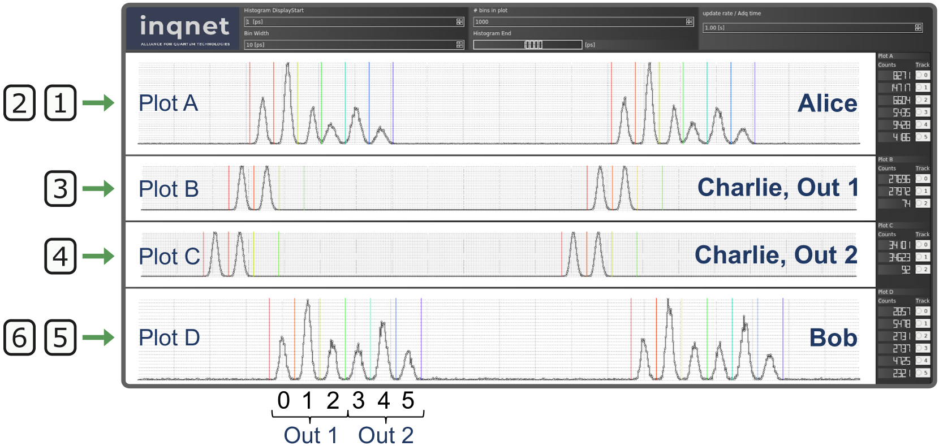939x446 pixels.
Task: Click the Histogram End value field
Action: pos(527,45)
